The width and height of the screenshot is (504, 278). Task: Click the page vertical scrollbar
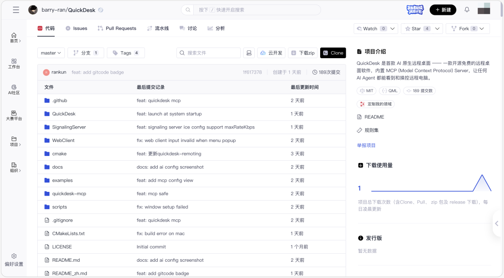click(502, 9)
